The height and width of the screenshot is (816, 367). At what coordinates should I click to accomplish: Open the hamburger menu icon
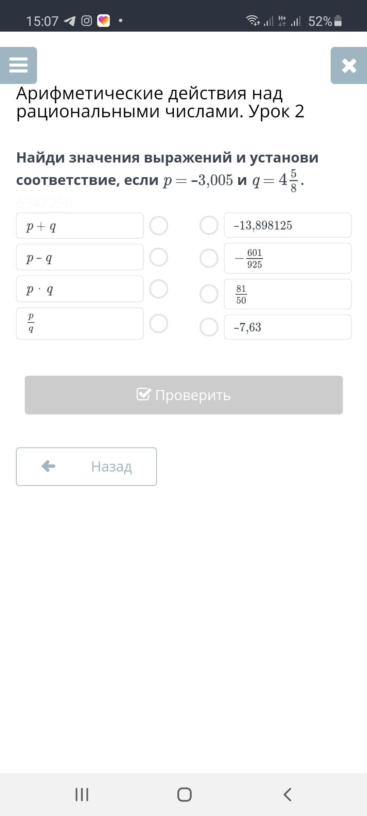click(x=18, y=65)
